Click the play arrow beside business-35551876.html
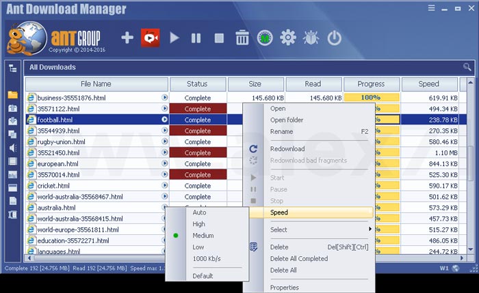479x293 pixels. click(164, 97)
